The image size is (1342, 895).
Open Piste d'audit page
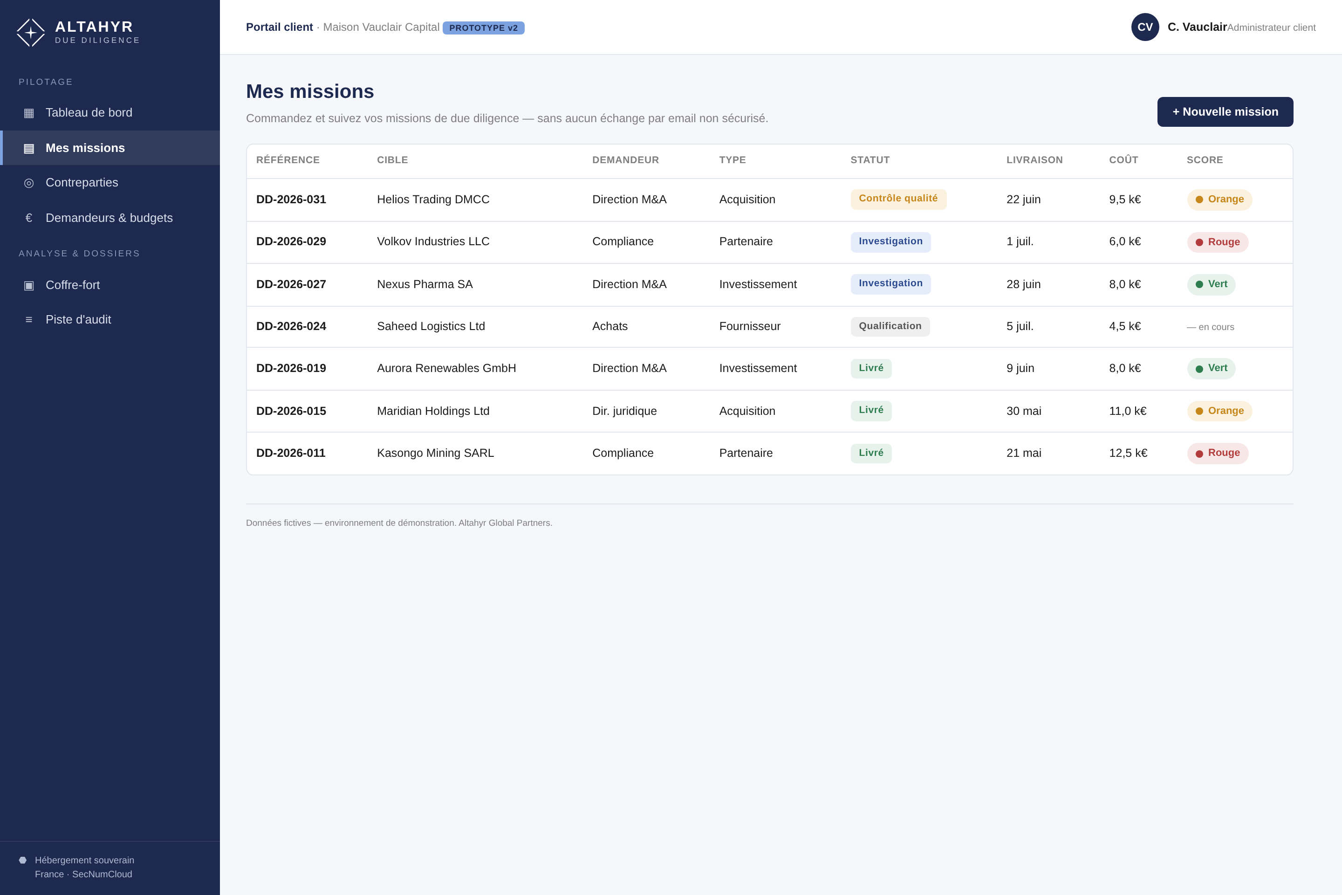click(x=110, y=320)
